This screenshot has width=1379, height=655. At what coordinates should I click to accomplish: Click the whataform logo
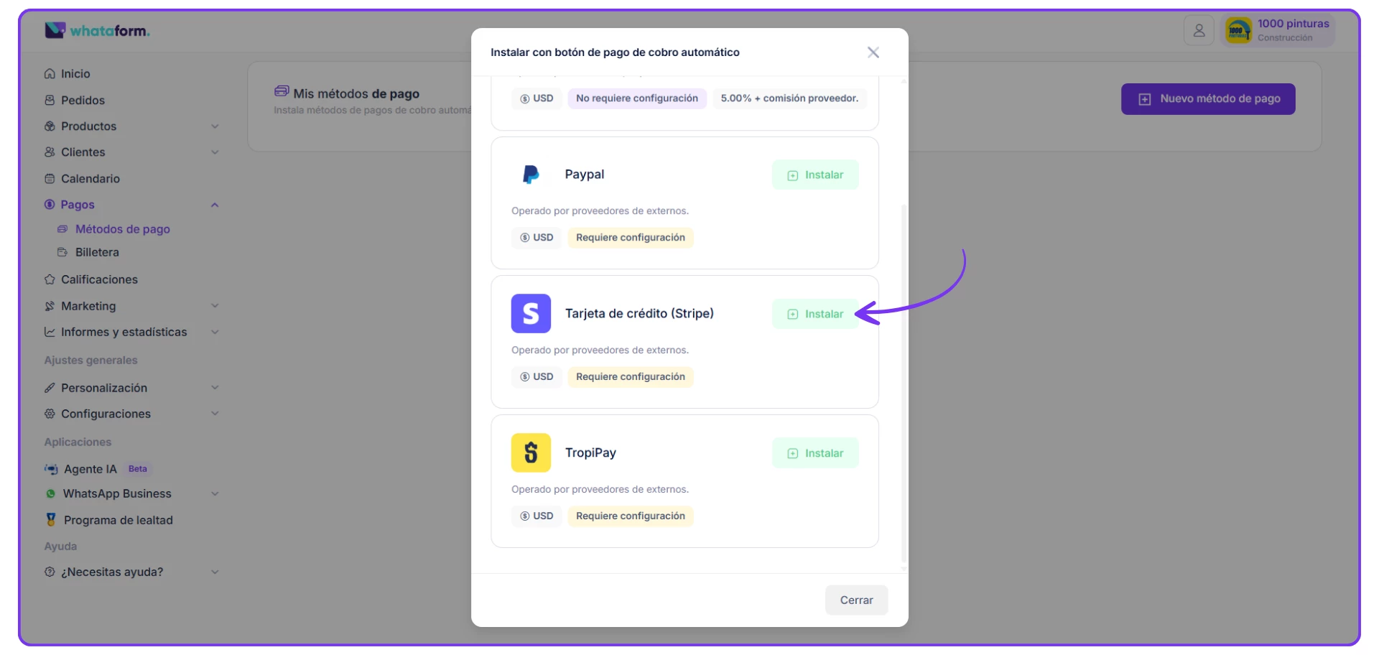coord(98,31)
